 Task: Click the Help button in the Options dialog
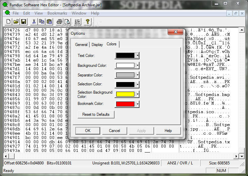tap(168, 131)
